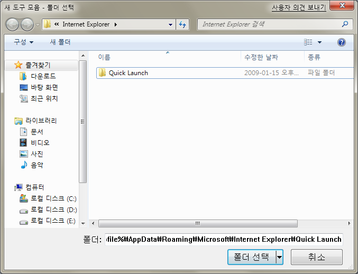Open recent pages dropdown beside navigation arrows
Image resolution: width=358 pixels, height=274 pixels.
point(38,24)
